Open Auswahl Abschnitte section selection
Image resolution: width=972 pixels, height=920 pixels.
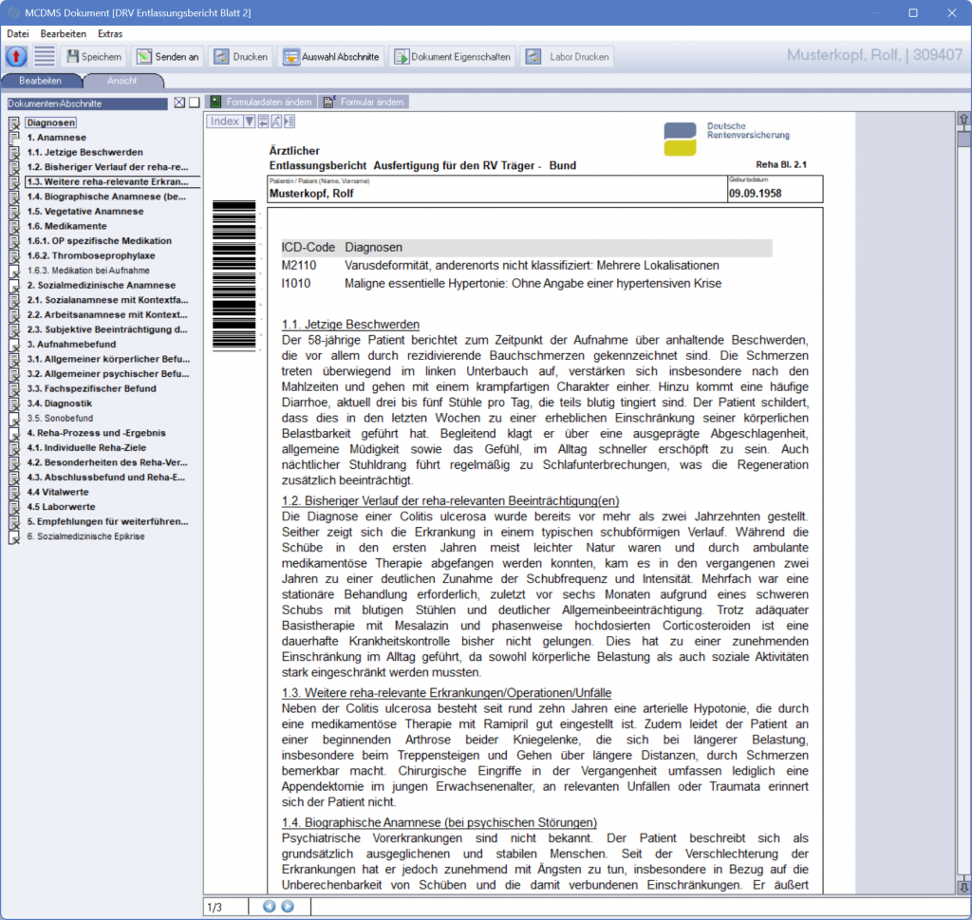tap(331, 57)
